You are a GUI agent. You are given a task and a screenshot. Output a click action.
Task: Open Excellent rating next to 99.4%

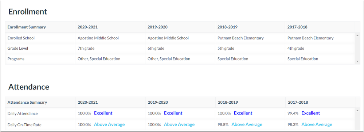click(x=310, y=113)
